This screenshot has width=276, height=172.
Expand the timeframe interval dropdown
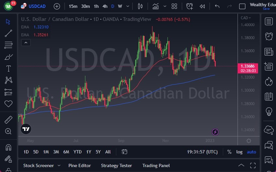(x=128, y=6)
